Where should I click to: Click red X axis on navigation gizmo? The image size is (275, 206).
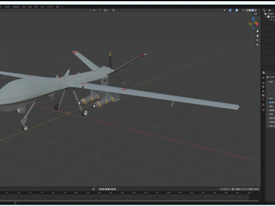257,24
